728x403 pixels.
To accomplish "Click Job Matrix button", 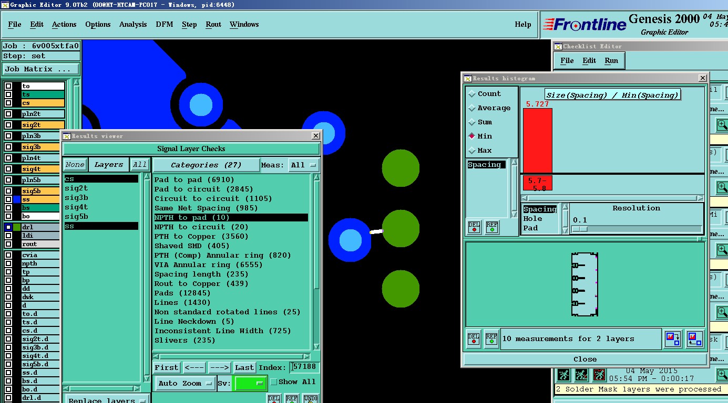I will click(41, 69).
